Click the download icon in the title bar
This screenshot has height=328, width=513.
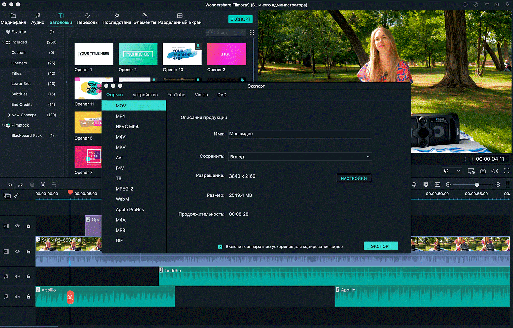507,5
